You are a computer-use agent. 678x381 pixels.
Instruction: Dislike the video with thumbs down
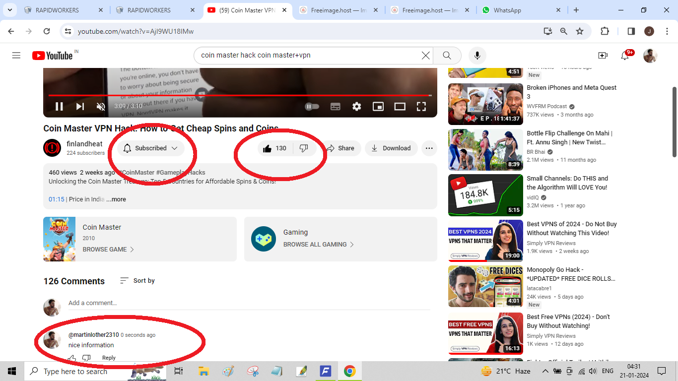(x=304, y=148)
